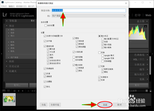This screenshot has width=154, height=111.
Task: Expand the 历史记录 panel
Action: pyautogui.click(x=6, y=66)
